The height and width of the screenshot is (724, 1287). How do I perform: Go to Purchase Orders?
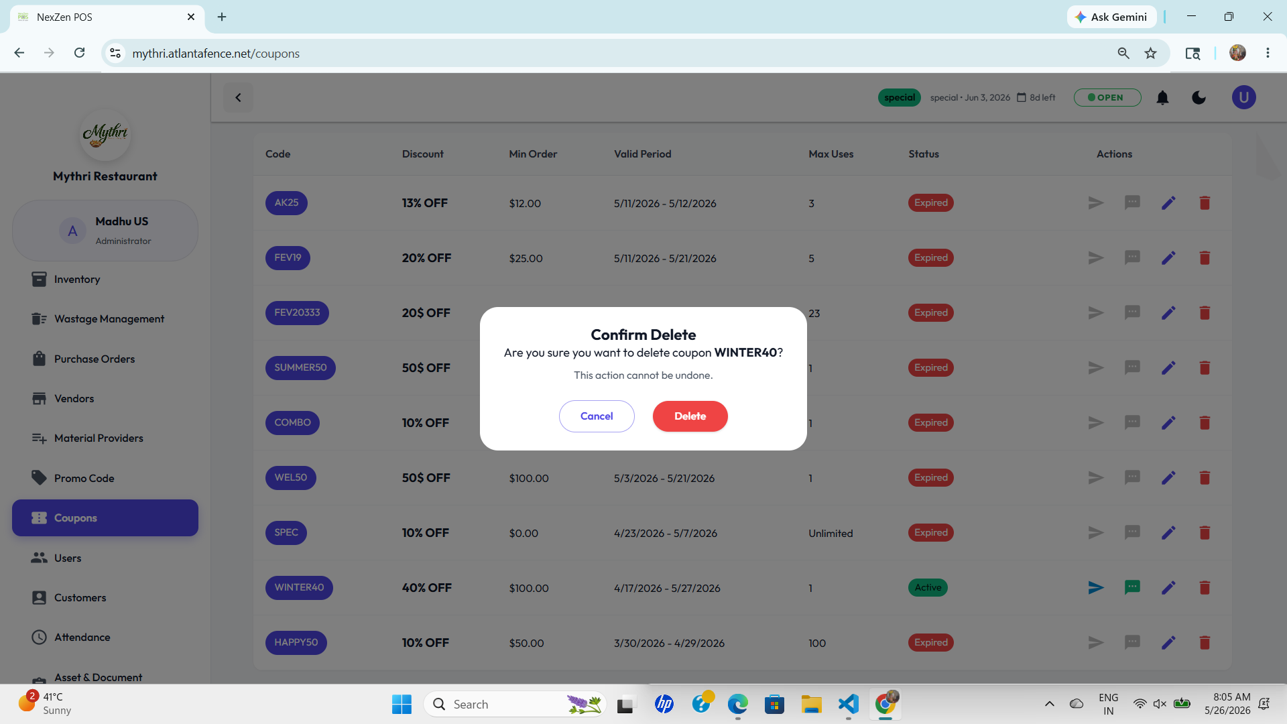click(x=105, y=359)
